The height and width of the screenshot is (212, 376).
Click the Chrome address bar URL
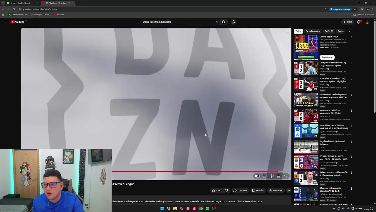click(40, 9)
